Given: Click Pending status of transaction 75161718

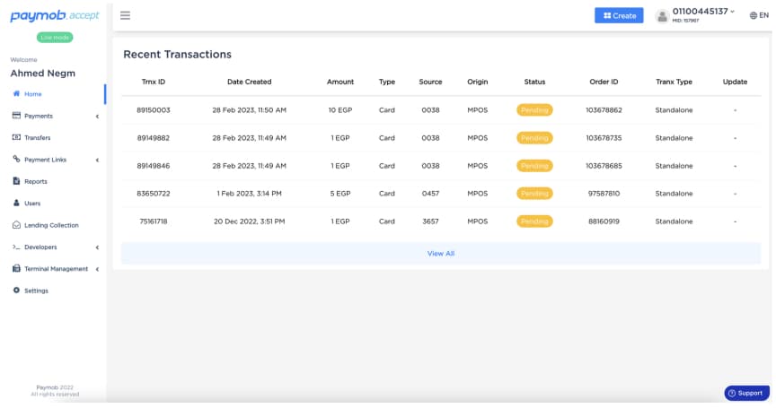Looking at the screenshot, I should point(534,221).
